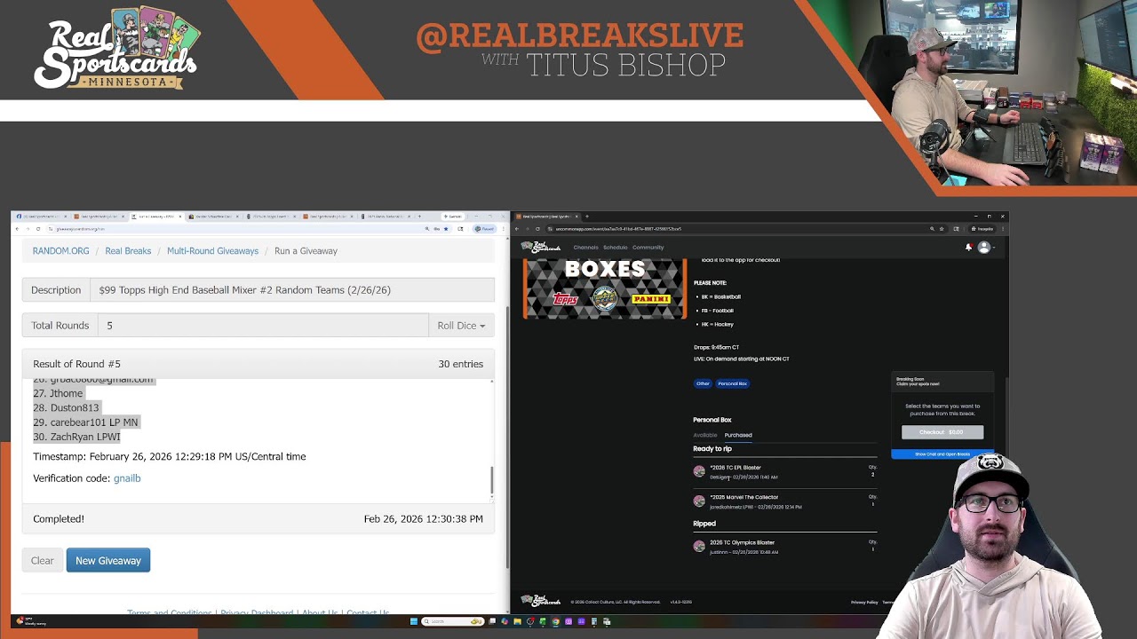Click back arrow in random.org browser
Image resolution: width=1137 pixels, height=639 pixels.
pyautogui.click(x=17, y=229)
